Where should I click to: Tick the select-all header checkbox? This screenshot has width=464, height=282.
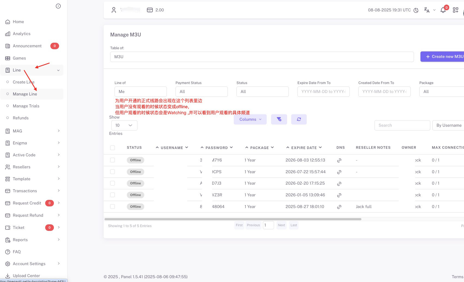[x=112, y=148]
